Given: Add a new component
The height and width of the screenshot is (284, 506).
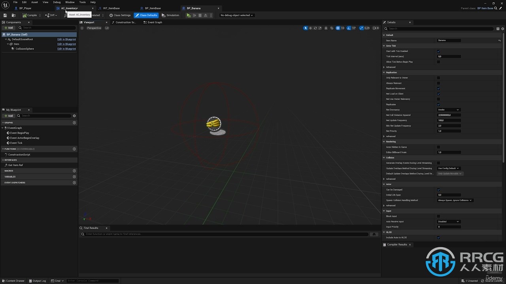Looking at the screenshot, I should pos(8,28).
